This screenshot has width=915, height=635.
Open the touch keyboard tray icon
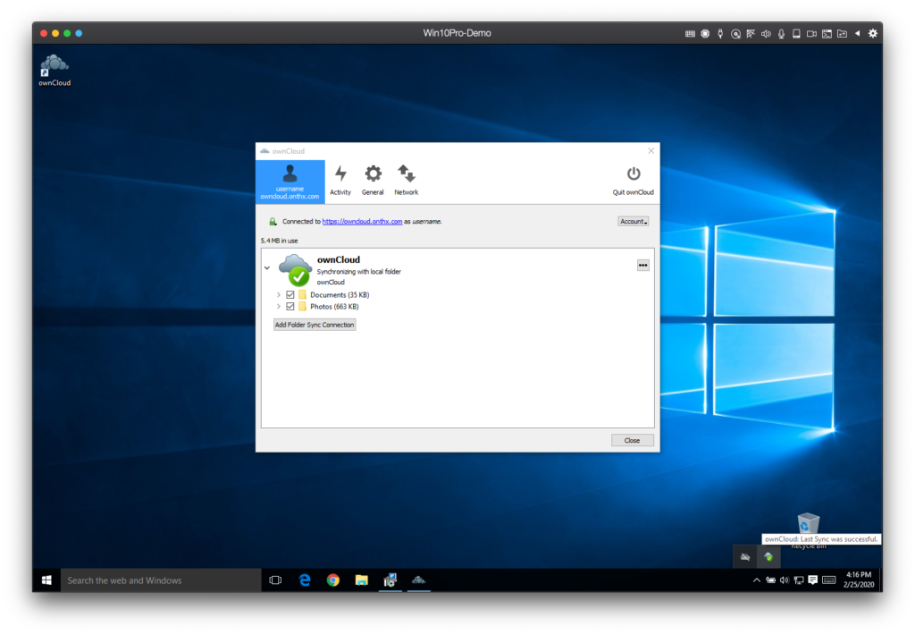828,580
